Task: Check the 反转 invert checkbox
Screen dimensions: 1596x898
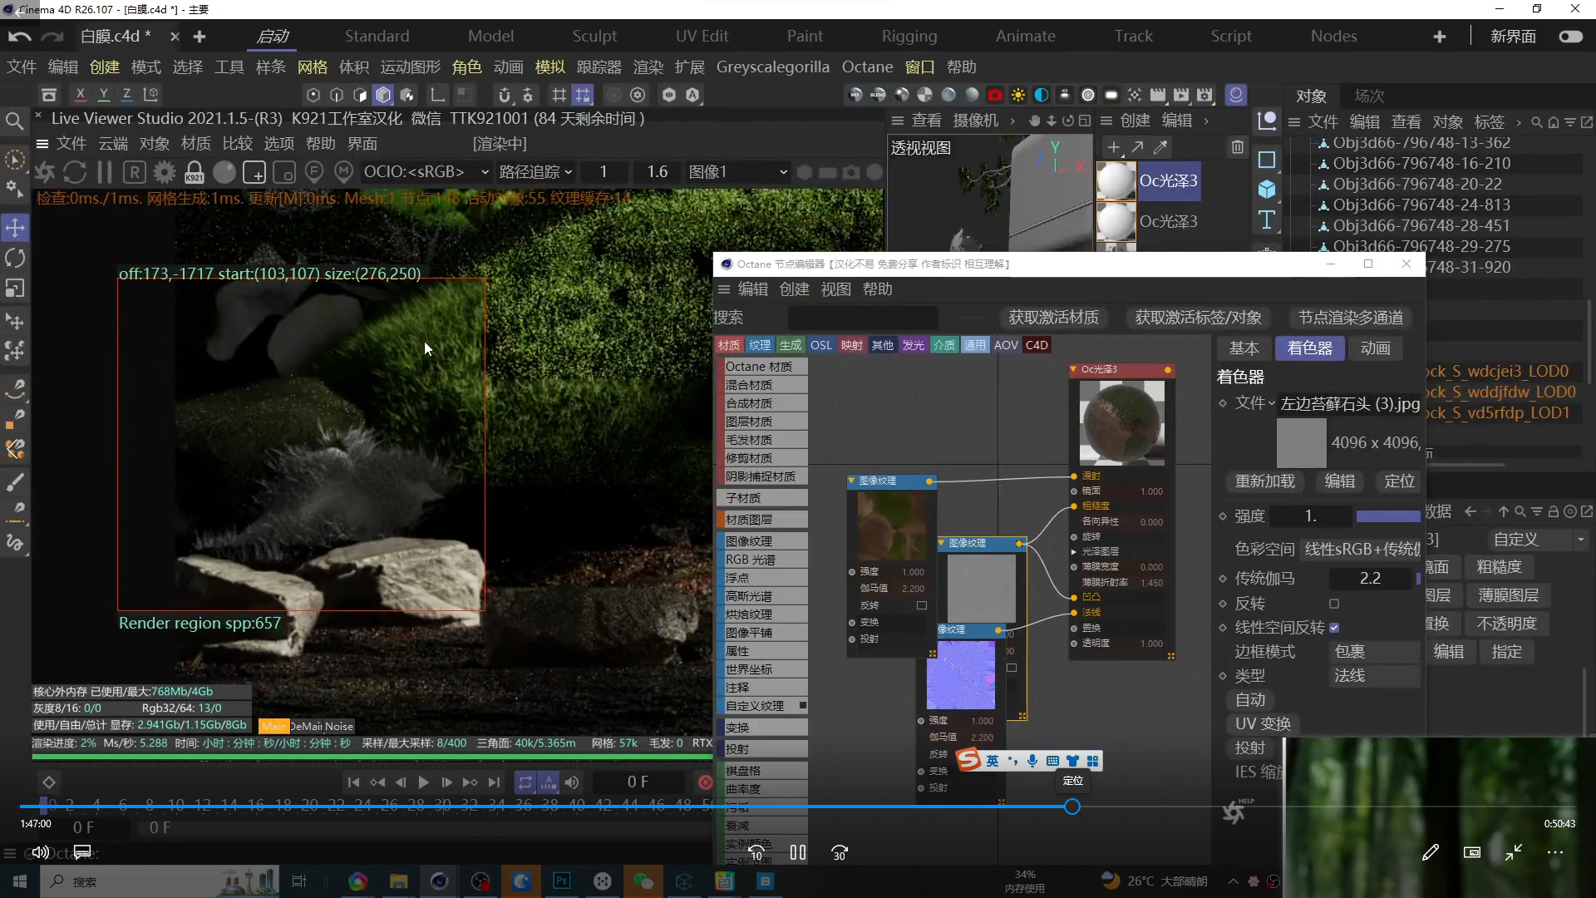Action: [x=1334, y=604]
